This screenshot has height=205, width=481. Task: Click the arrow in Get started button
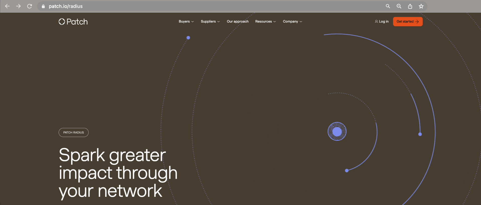417,21
